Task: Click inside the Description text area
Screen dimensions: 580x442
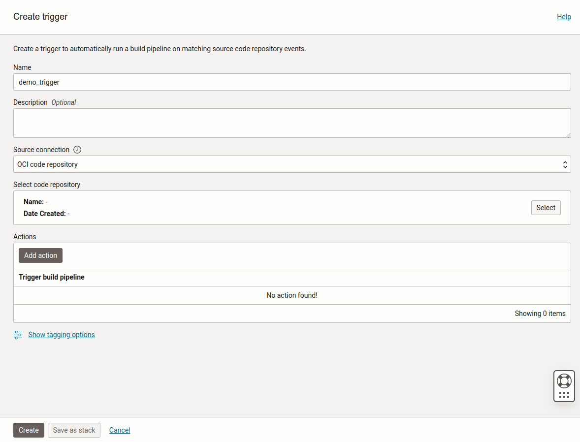Action: [x=292, y=123]
